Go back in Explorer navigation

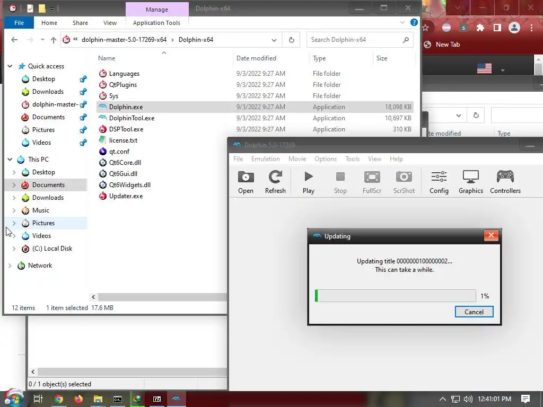[14, 40]
